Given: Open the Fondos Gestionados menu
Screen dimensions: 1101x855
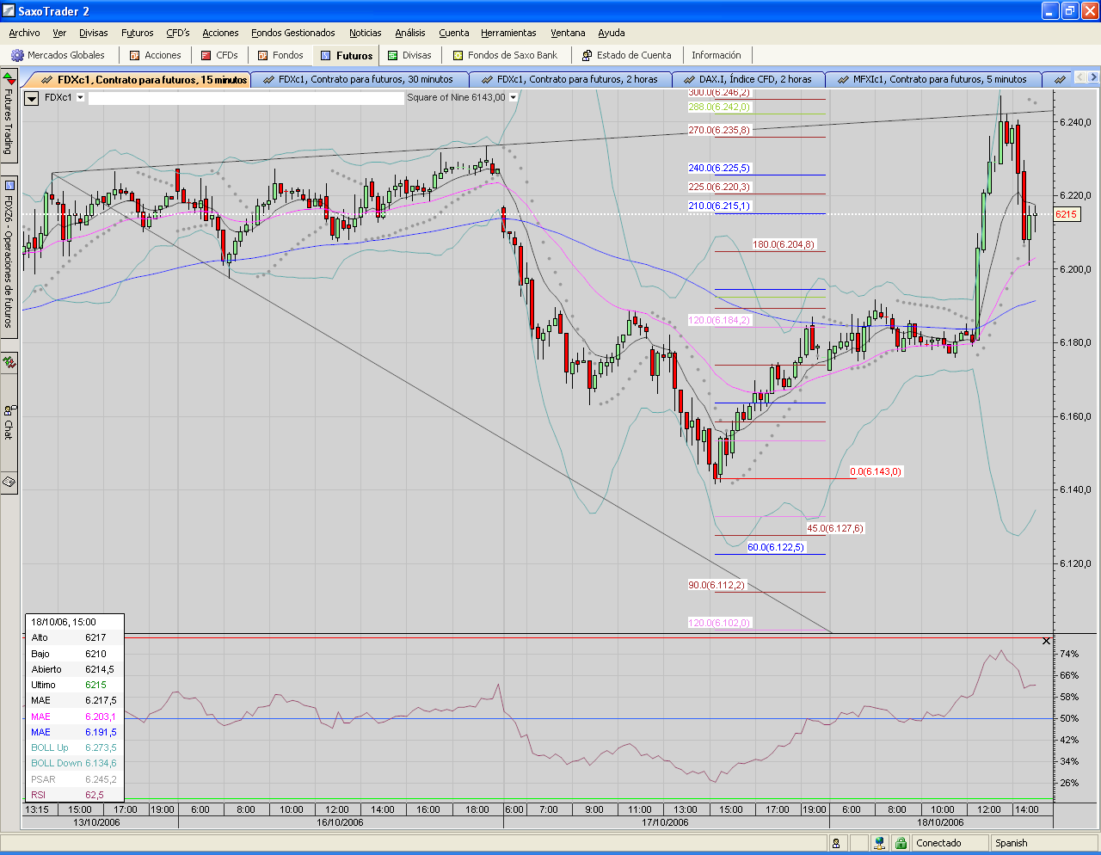Looking at the screenshot, I should [x=293, y=33].
